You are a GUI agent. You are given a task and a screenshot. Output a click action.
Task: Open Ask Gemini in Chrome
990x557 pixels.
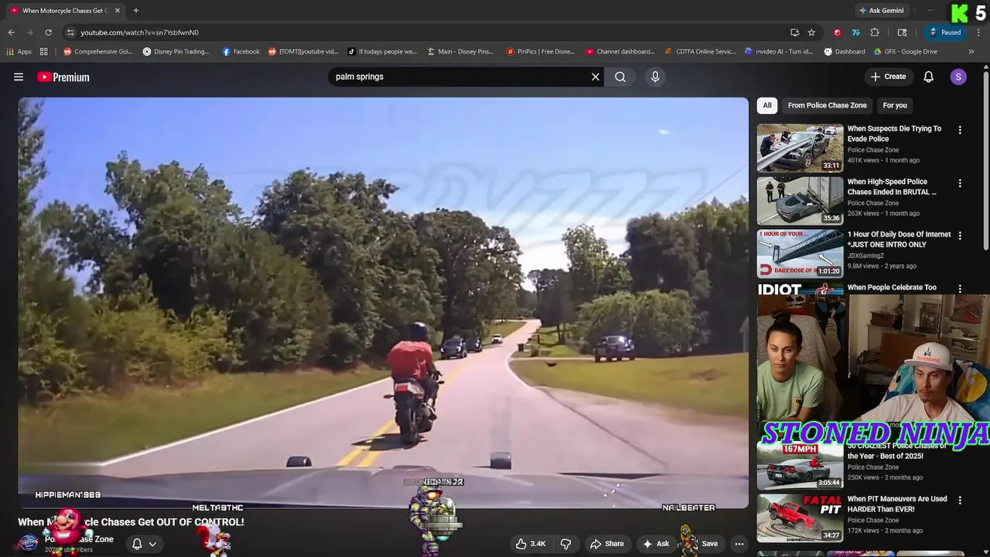click(881, 11)
